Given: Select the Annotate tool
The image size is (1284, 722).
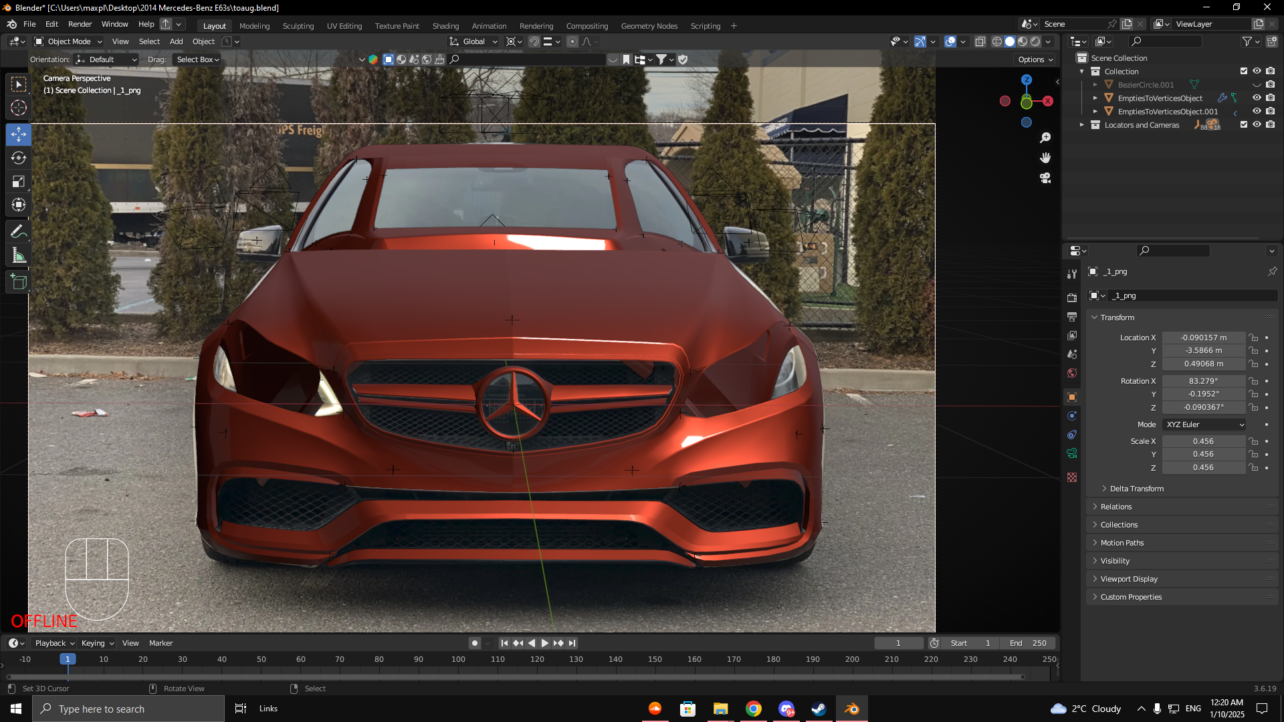Looking at the screenshot, I should click(x=19, y=232).
